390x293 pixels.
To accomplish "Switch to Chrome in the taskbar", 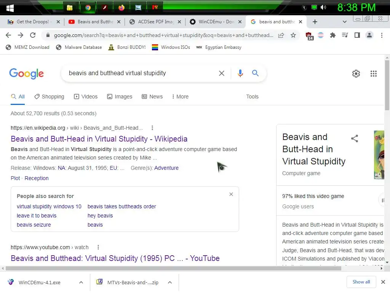I will (88, 8).
